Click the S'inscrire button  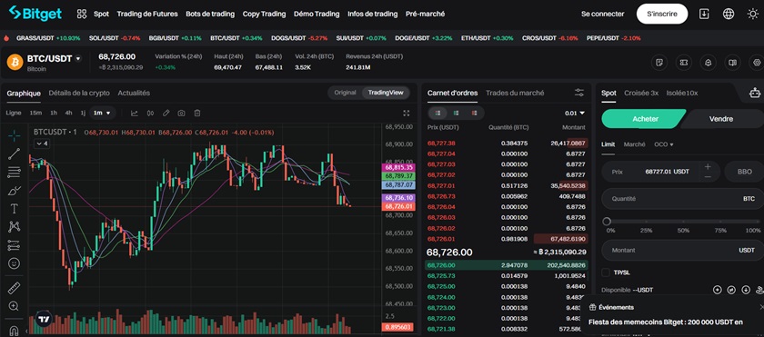coord(662,15)
